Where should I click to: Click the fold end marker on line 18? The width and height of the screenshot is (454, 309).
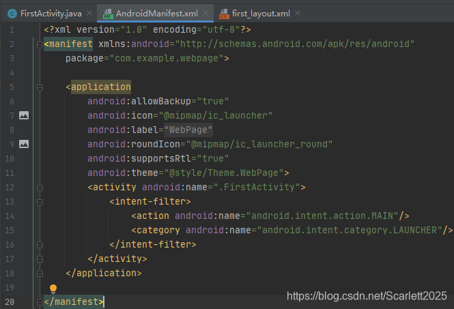[x=40, y=273]
